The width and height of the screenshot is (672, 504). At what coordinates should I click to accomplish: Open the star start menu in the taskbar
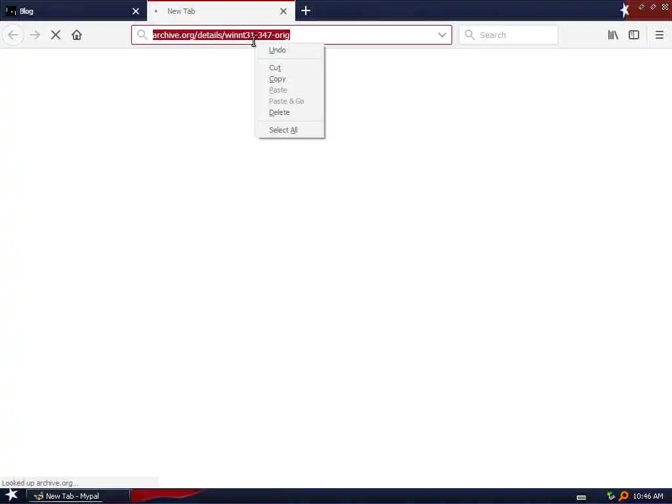(x=11, y=495)
